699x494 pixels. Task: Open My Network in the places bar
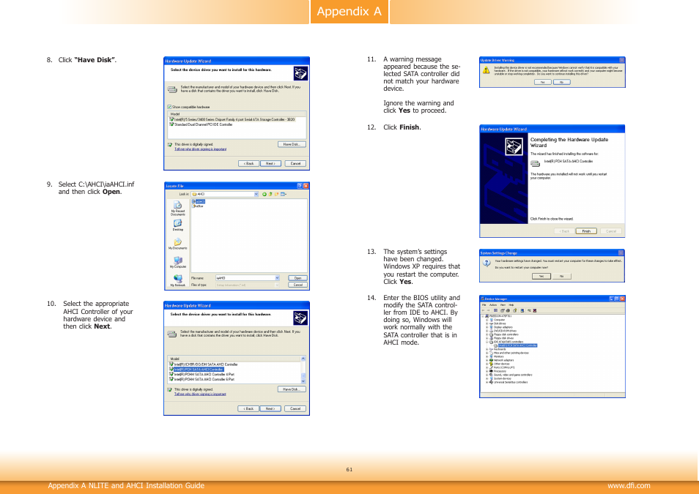click(x=178, y=280)
